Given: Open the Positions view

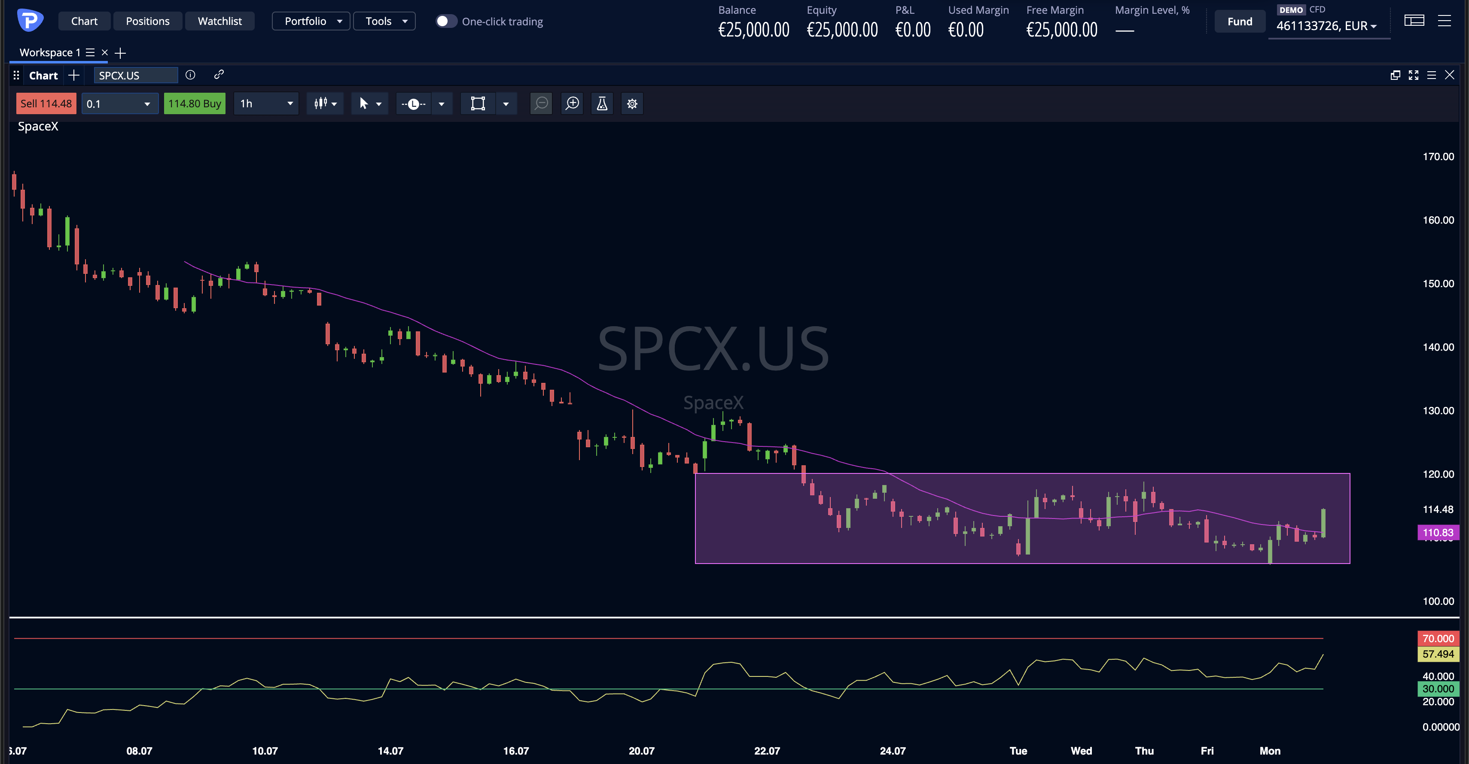Looking at the screenshot, I should click(x=148, y=21).
